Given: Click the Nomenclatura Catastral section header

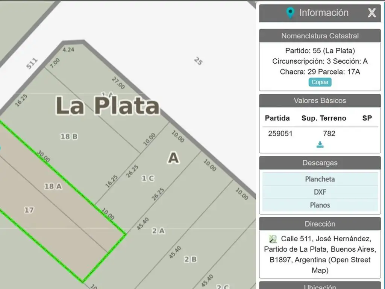Looking at the screenshot, I should [x=320, y=36].
